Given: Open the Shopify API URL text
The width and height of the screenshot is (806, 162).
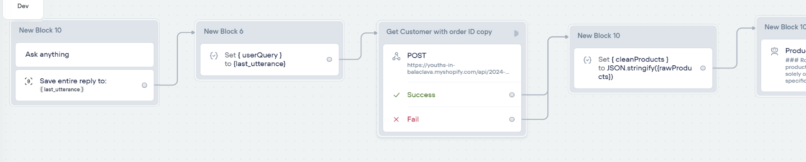Looking at the screenshot, I should click(458, 68).
